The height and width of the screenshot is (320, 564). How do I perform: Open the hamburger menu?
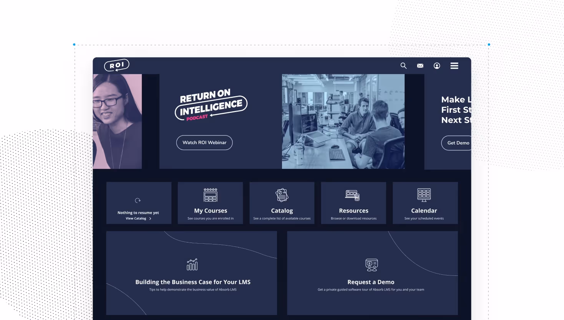click(x=454, y=66)
